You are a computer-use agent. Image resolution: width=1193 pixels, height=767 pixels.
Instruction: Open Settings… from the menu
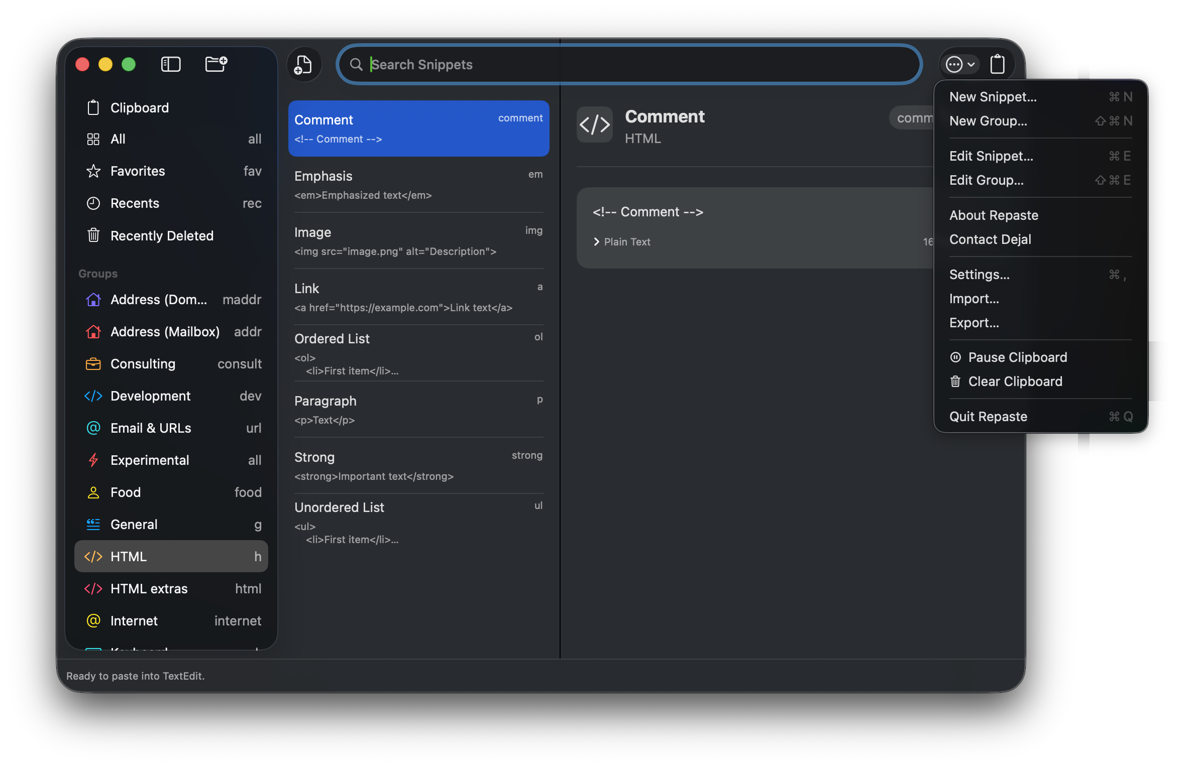pos(1041,275)
